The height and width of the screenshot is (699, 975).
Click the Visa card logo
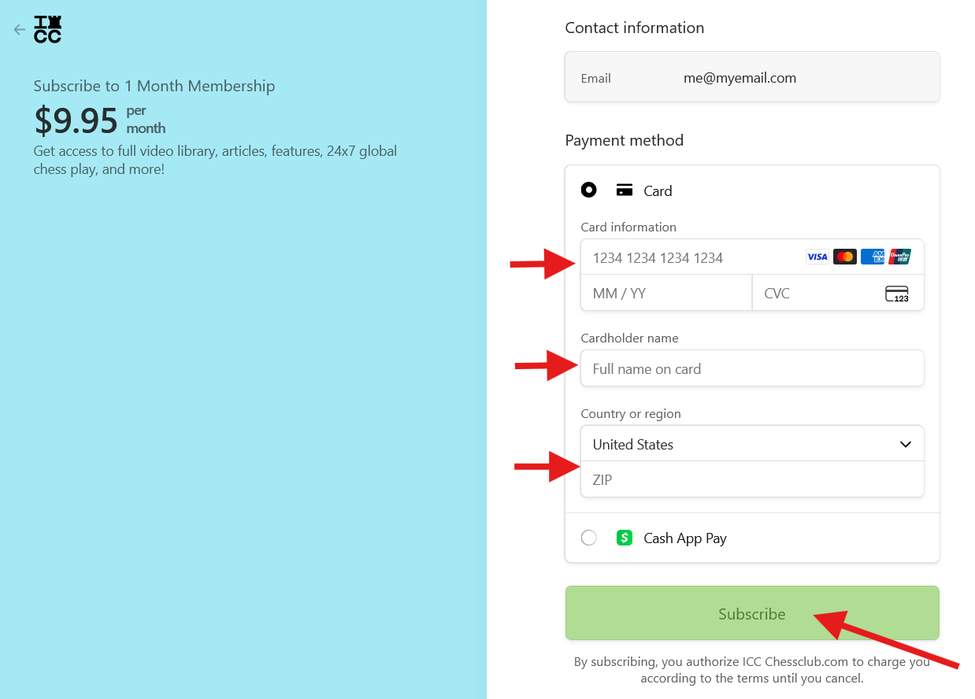tap(817, 257)
